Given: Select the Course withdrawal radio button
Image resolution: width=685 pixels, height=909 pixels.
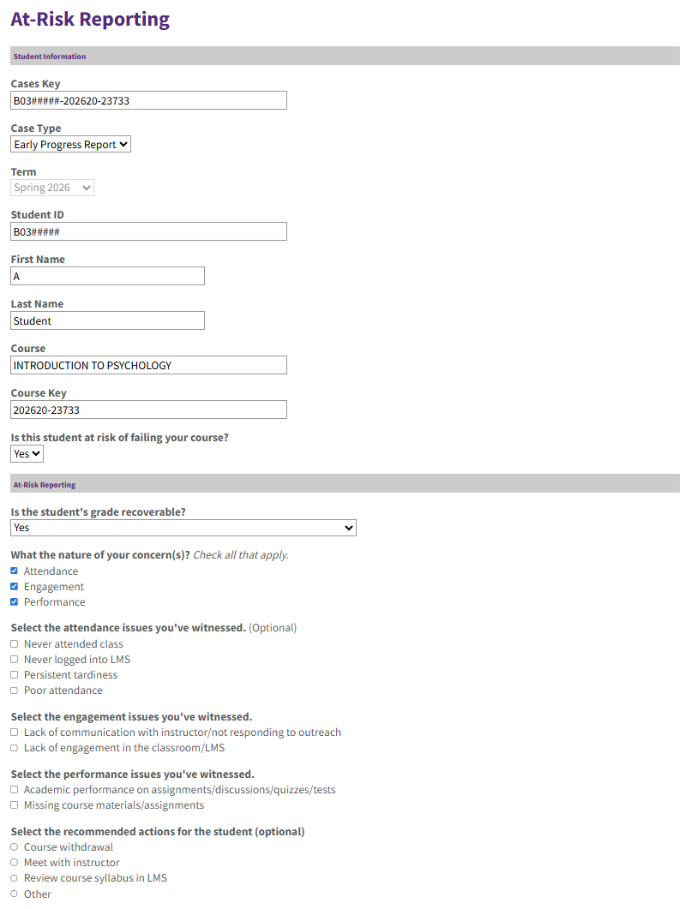Looking at the screenshot, I should (15, 847).
